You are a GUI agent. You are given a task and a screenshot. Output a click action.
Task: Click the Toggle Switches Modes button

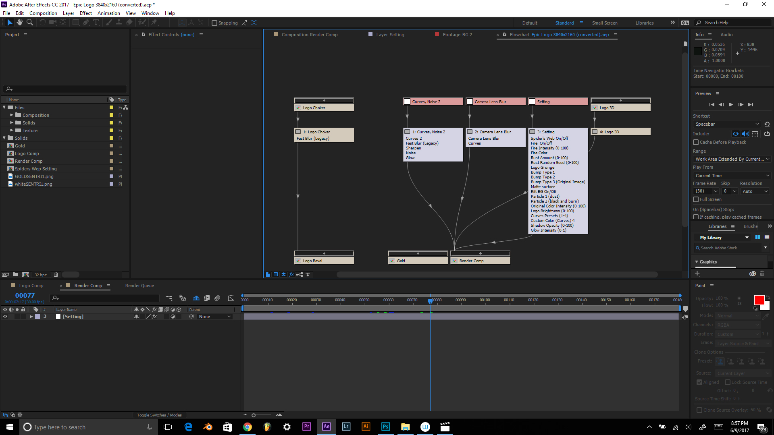(x=160, y=414)
